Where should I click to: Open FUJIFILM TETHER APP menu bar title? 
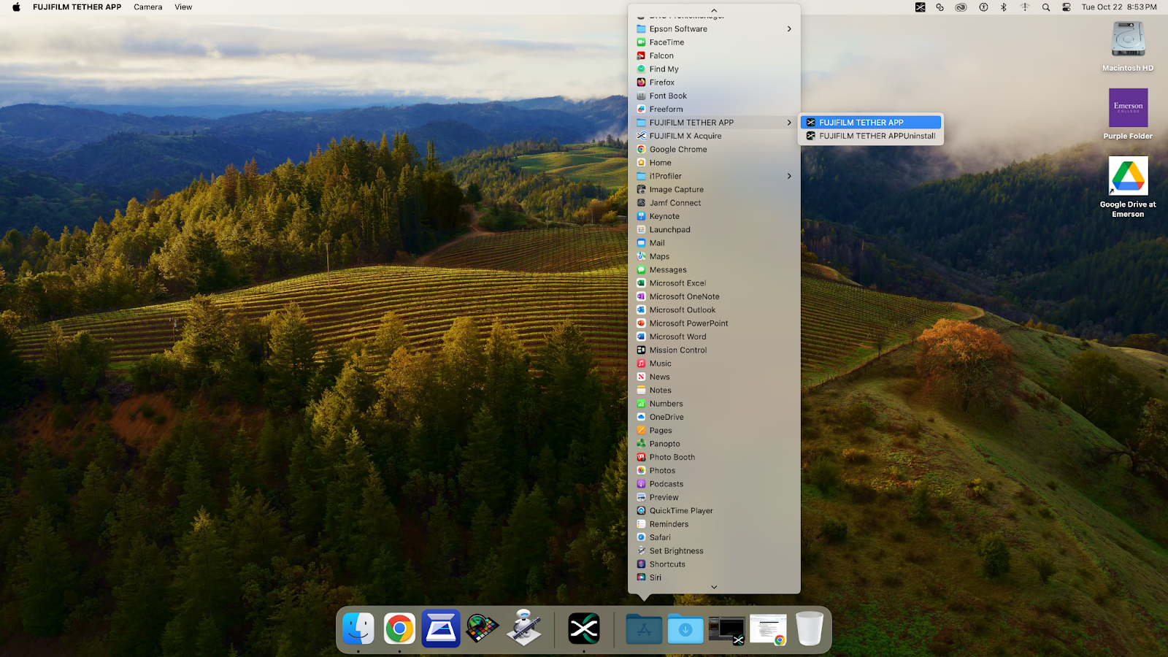tap(77, 7)
